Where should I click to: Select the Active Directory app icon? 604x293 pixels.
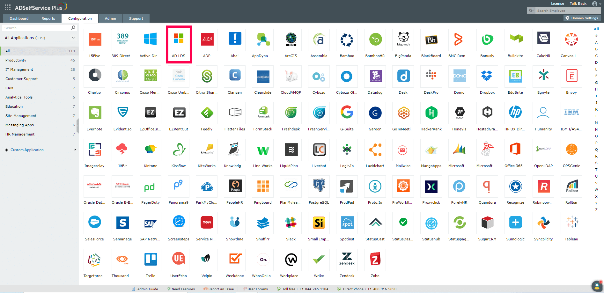tap(151, 40)
